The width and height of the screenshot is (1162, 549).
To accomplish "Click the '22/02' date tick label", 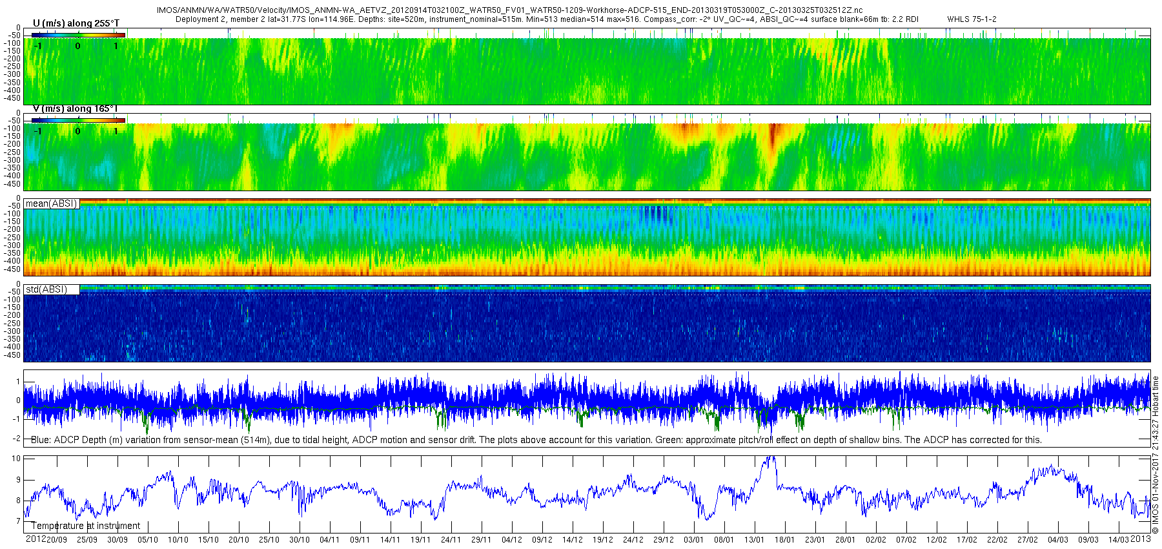I will coord(997,540).
